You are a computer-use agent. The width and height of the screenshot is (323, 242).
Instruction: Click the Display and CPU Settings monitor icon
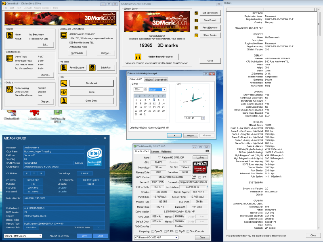point(64,35)
